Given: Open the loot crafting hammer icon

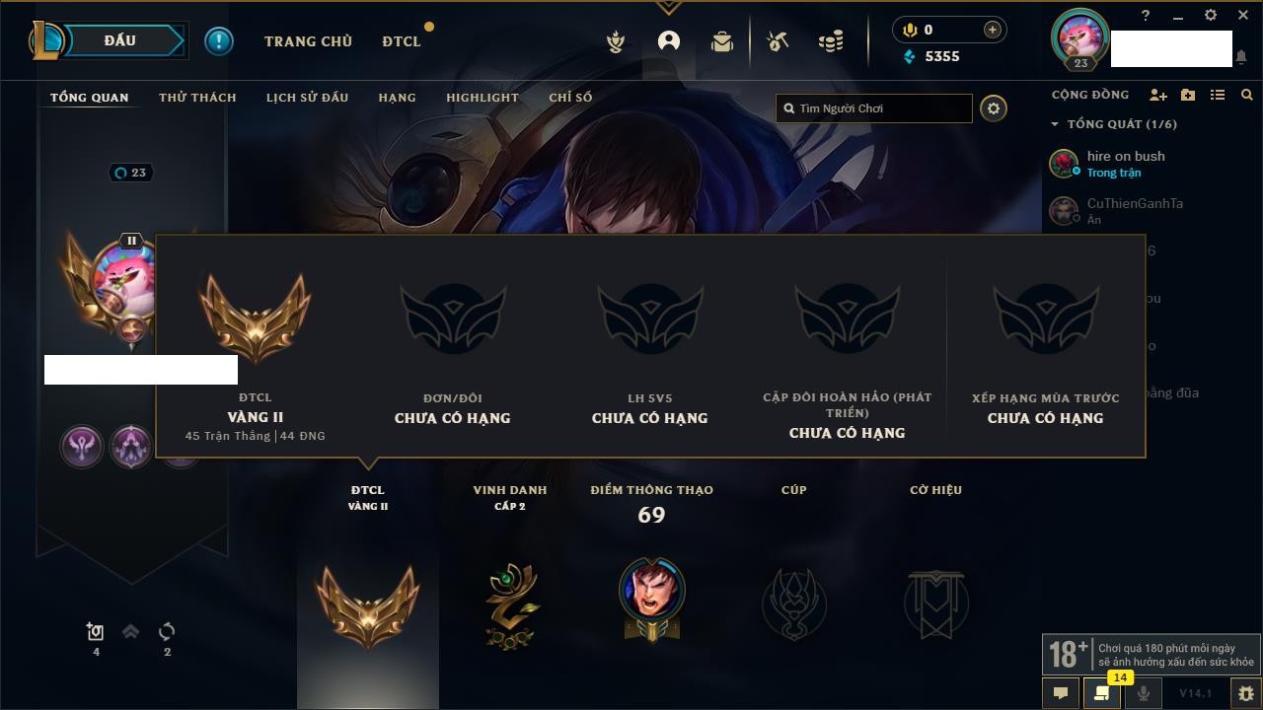Looking at the screenshot, I should point(778,41).
